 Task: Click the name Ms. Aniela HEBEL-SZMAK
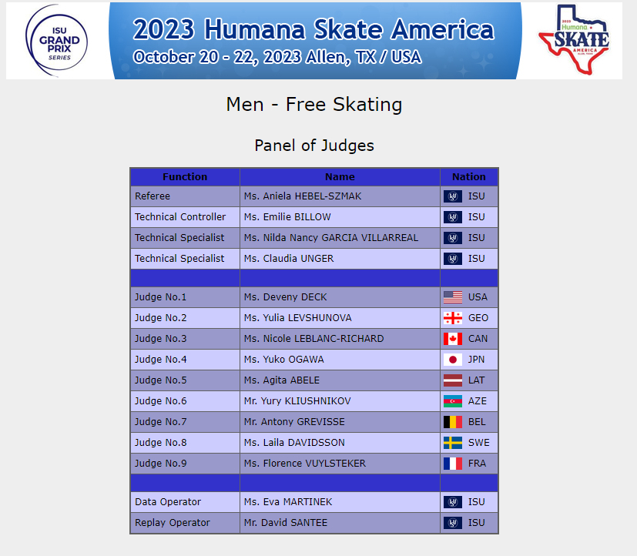(302, 196)
